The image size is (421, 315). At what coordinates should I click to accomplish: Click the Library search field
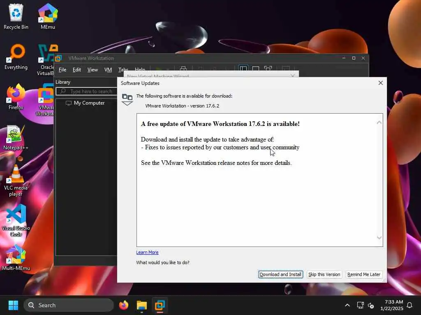pos(86,91)
